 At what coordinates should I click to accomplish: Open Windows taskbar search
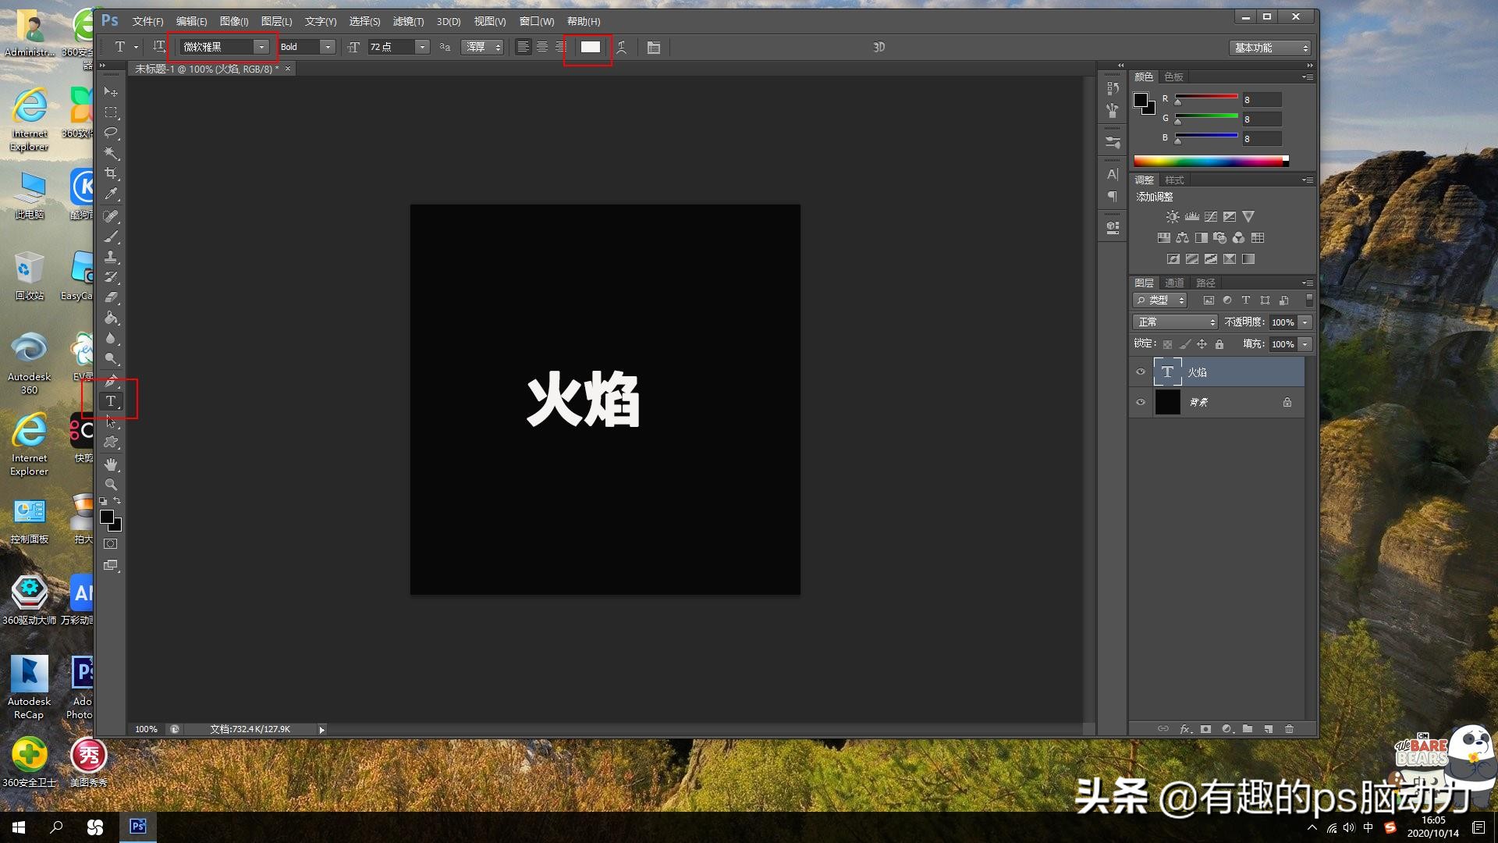tap(56, 827)
